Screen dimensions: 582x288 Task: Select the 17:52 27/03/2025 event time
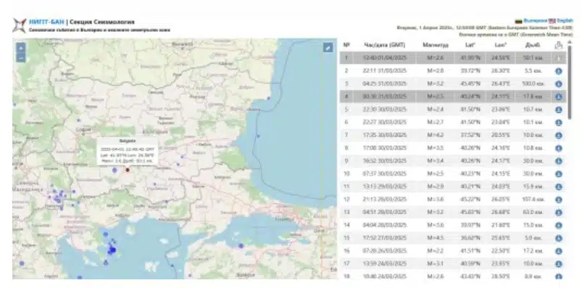click(385, 238)
